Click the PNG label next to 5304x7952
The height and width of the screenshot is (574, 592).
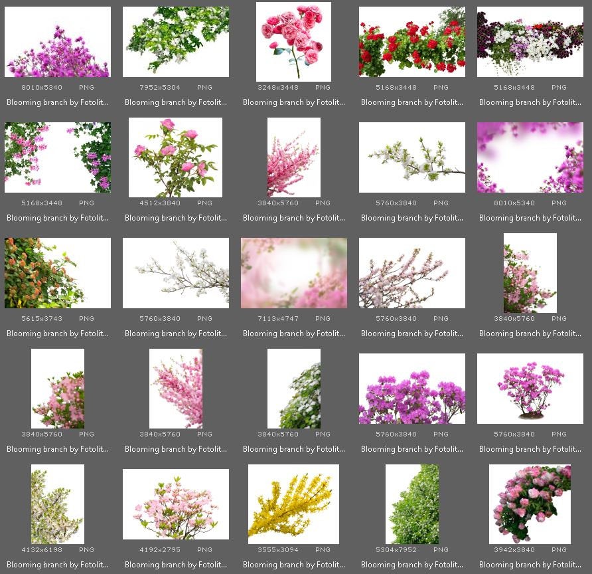tap(441, 550)
